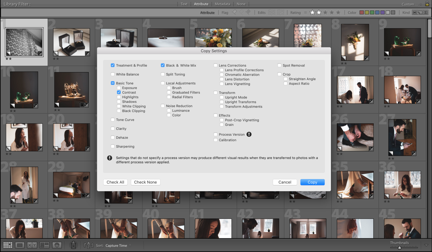Image resolution: width=432 pixels, height=252 pixels.
Task: Check the Exposure option
Action: (119, 88)
